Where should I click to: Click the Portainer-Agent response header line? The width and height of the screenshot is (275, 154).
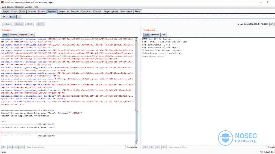click(156, 45)
